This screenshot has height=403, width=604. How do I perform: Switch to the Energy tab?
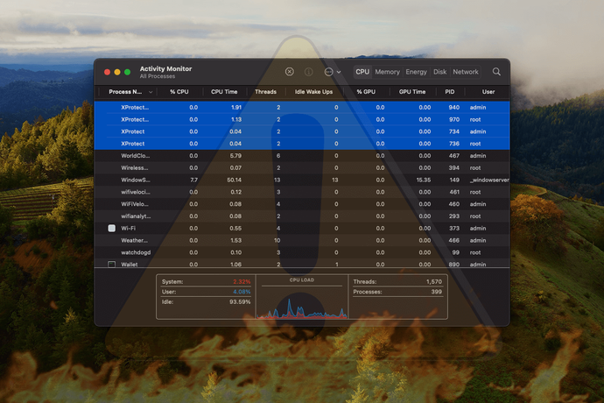pyautogui.click(x=416, y=72)
